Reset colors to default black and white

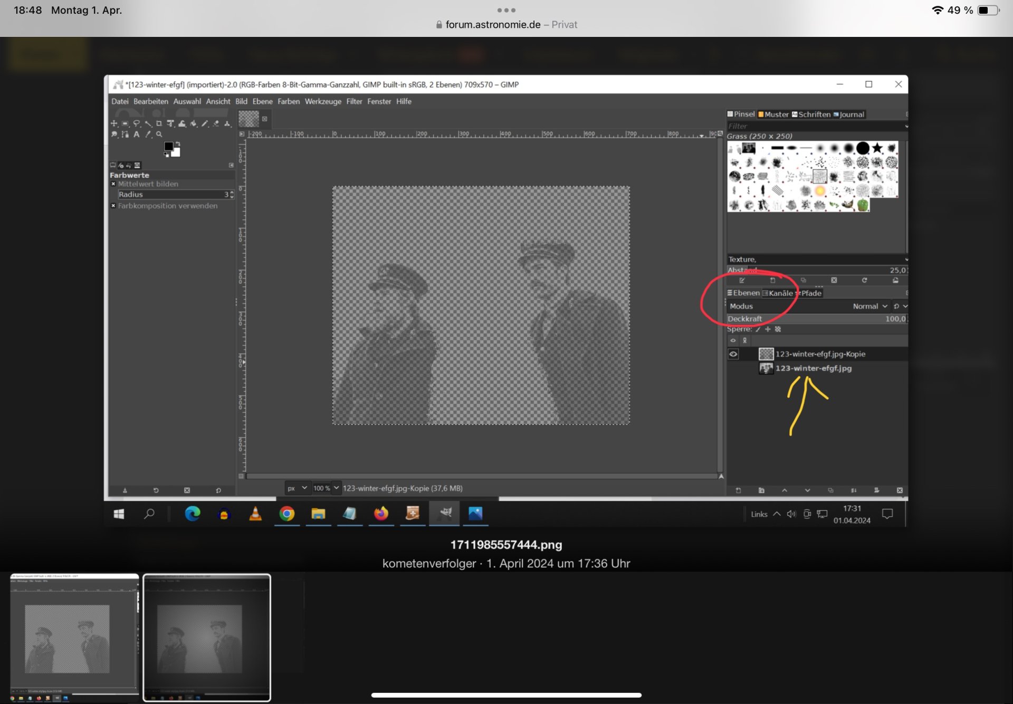pyautogui.click(x=166, y=155)
